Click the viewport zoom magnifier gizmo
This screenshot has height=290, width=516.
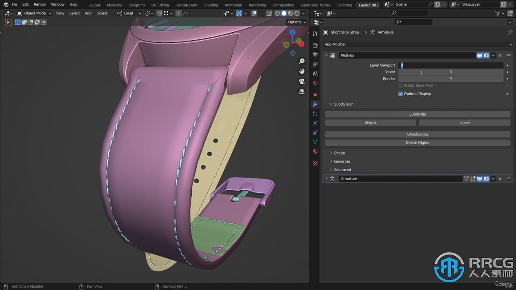coord(302,61)
